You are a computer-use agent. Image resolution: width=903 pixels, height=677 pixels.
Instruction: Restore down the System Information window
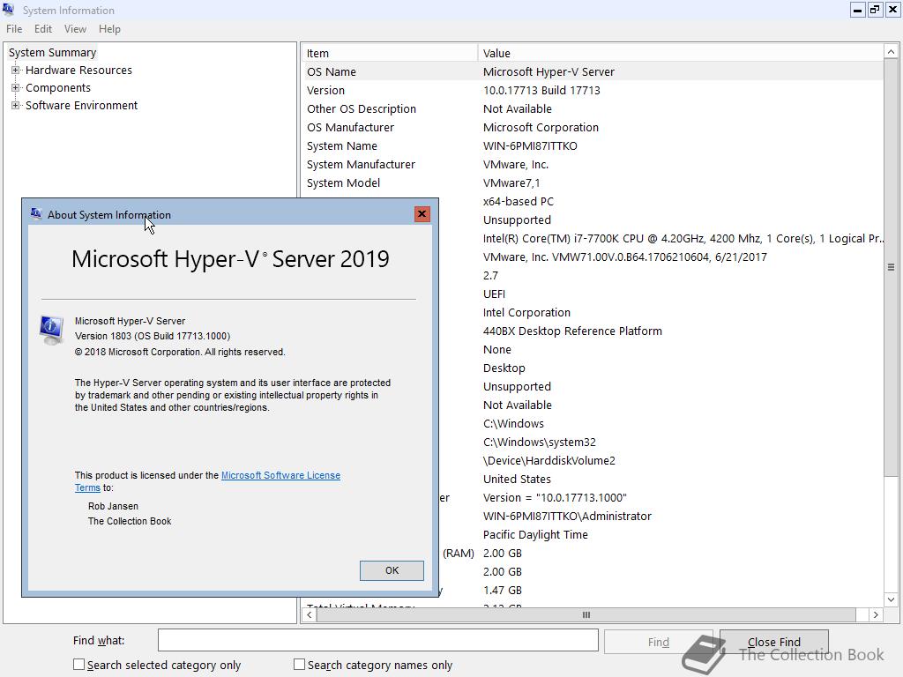pyautogui.click(x=875, y=9)
